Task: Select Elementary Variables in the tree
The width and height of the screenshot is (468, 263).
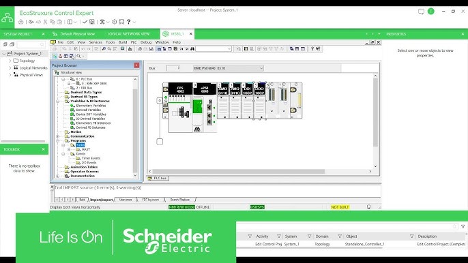Action: (91, 106)
